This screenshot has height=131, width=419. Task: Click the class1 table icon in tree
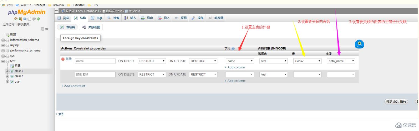coord(12,71)
